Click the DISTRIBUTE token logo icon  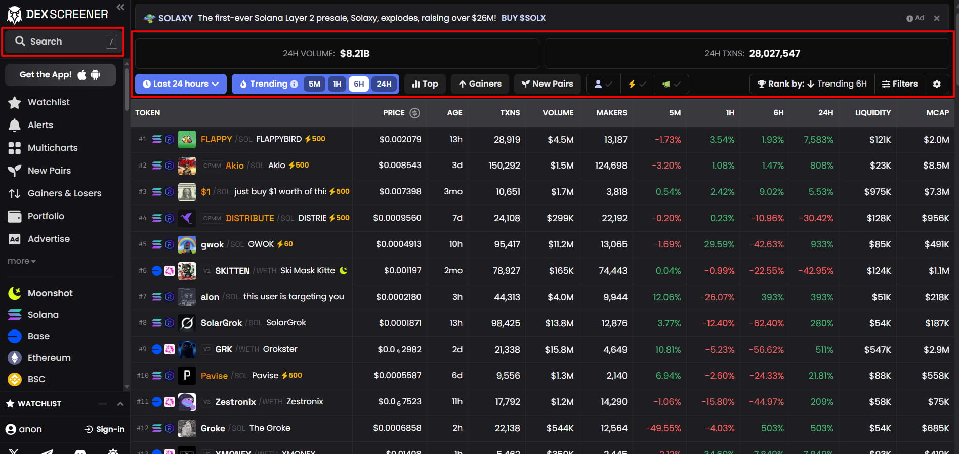tap(187, 218)
